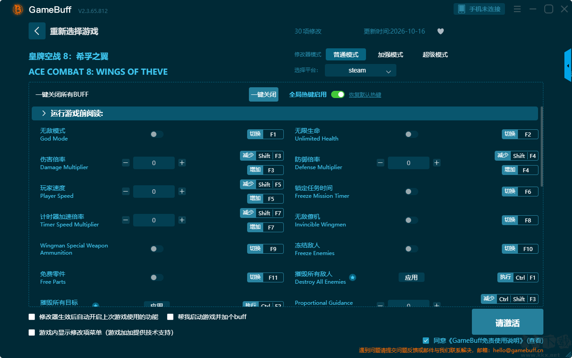Screen dimensions: 572x358
Task: Click 恢复默认热键 link
Action: [x=365, y=95]
